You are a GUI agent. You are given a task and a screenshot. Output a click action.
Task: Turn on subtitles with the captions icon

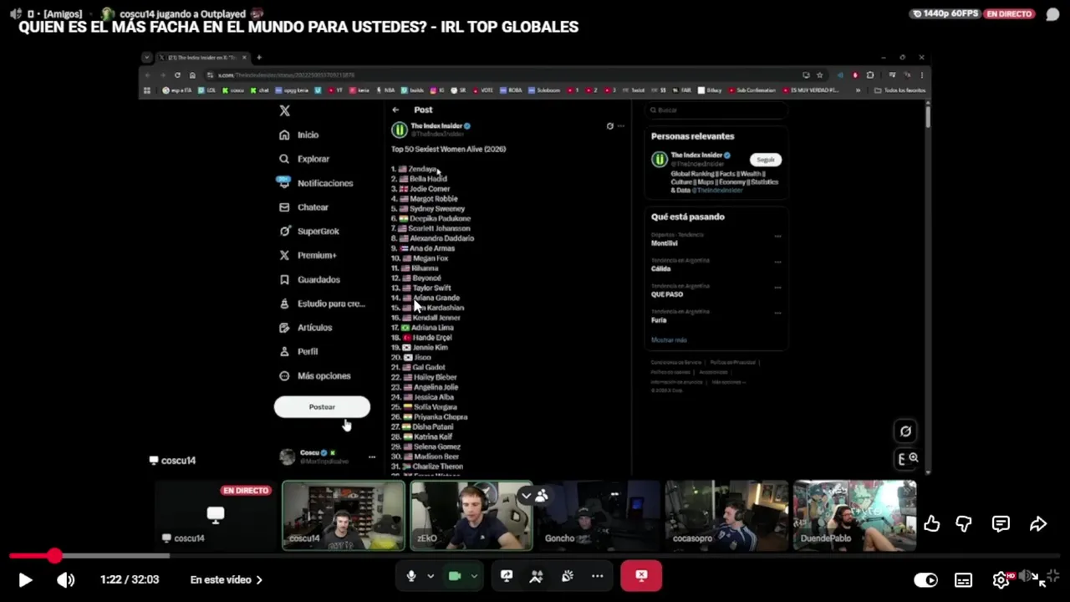click(x=963, y=579)
